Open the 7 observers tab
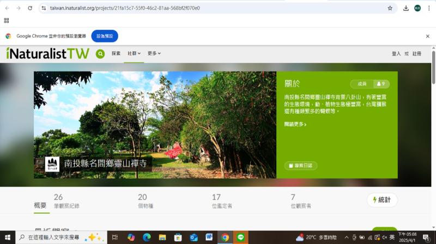This screenshot has height=244, width=436. [x=301, y=201]
